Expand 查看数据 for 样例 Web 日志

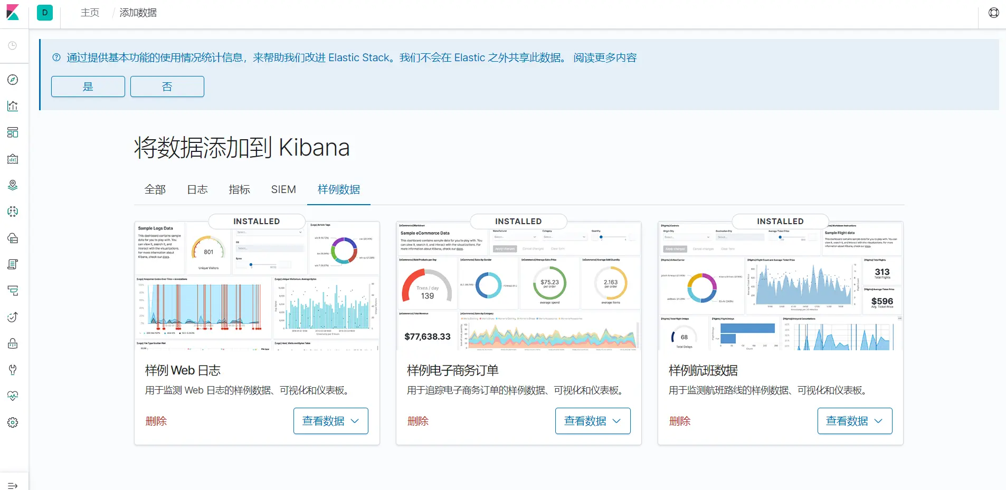(x=331, y=421)
